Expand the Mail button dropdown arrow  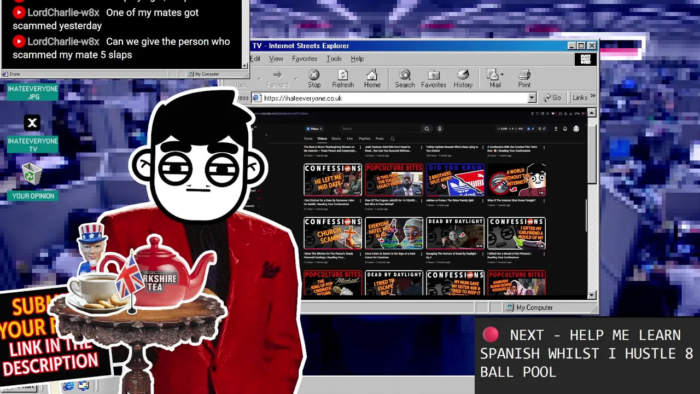(502, 74)
